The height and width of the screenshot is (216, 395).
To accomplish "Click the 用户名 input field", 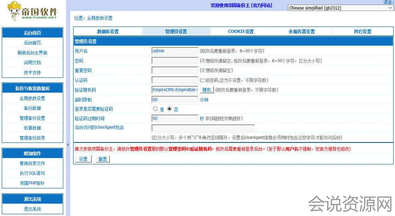I will pyautogui.click(x=175, y=51).
